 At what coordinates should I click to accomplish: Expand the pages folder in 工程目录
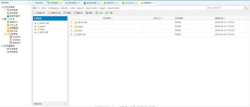(35, 26)
